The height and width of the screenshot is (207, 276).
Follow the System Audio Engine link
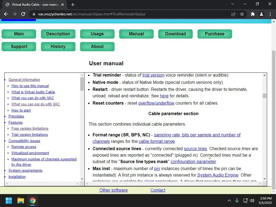[x=218, y=175]
